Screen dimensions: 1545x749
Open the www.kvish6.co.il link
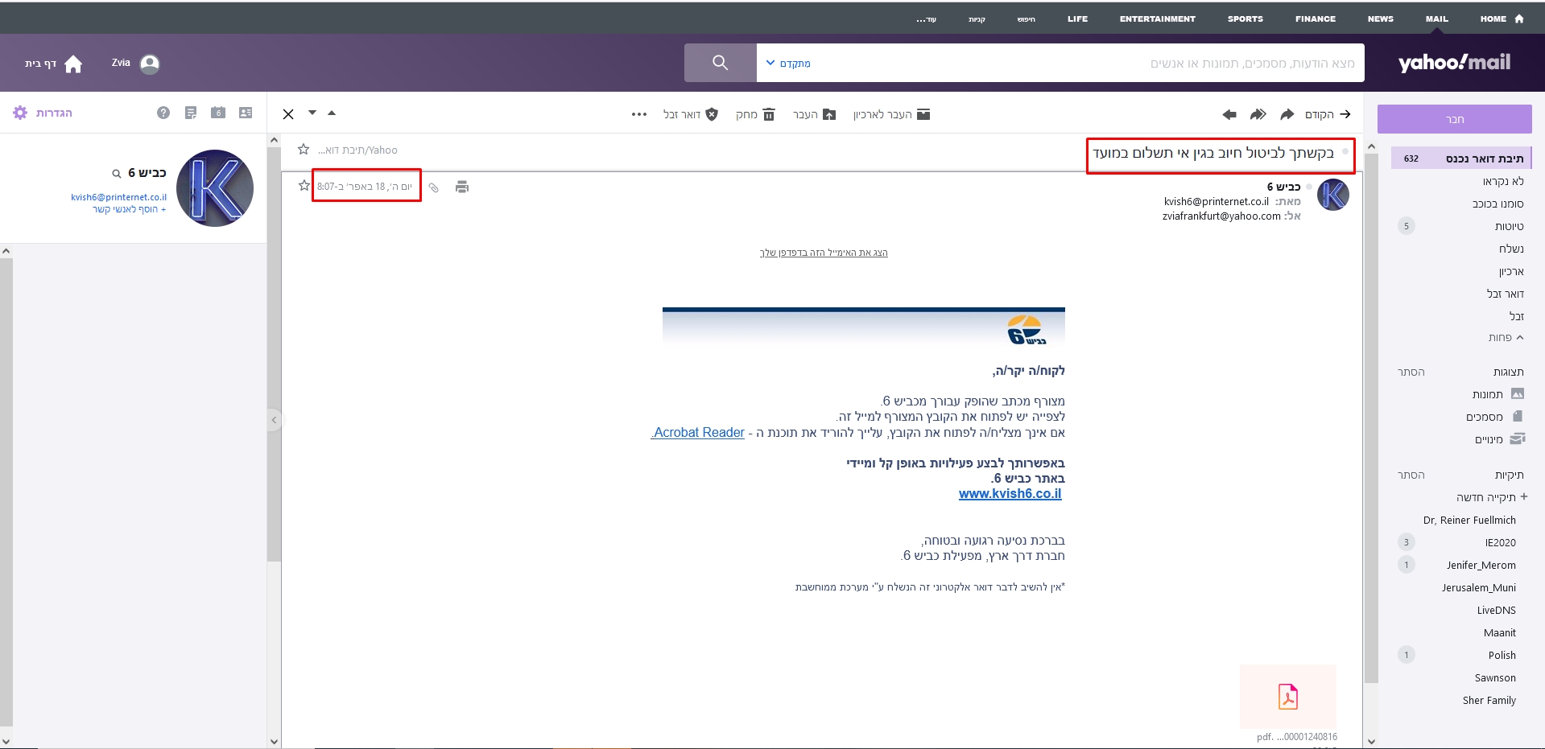[1010, 494]
